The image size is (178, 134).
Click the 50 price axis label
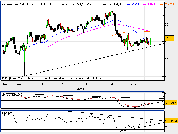(167, 77)
